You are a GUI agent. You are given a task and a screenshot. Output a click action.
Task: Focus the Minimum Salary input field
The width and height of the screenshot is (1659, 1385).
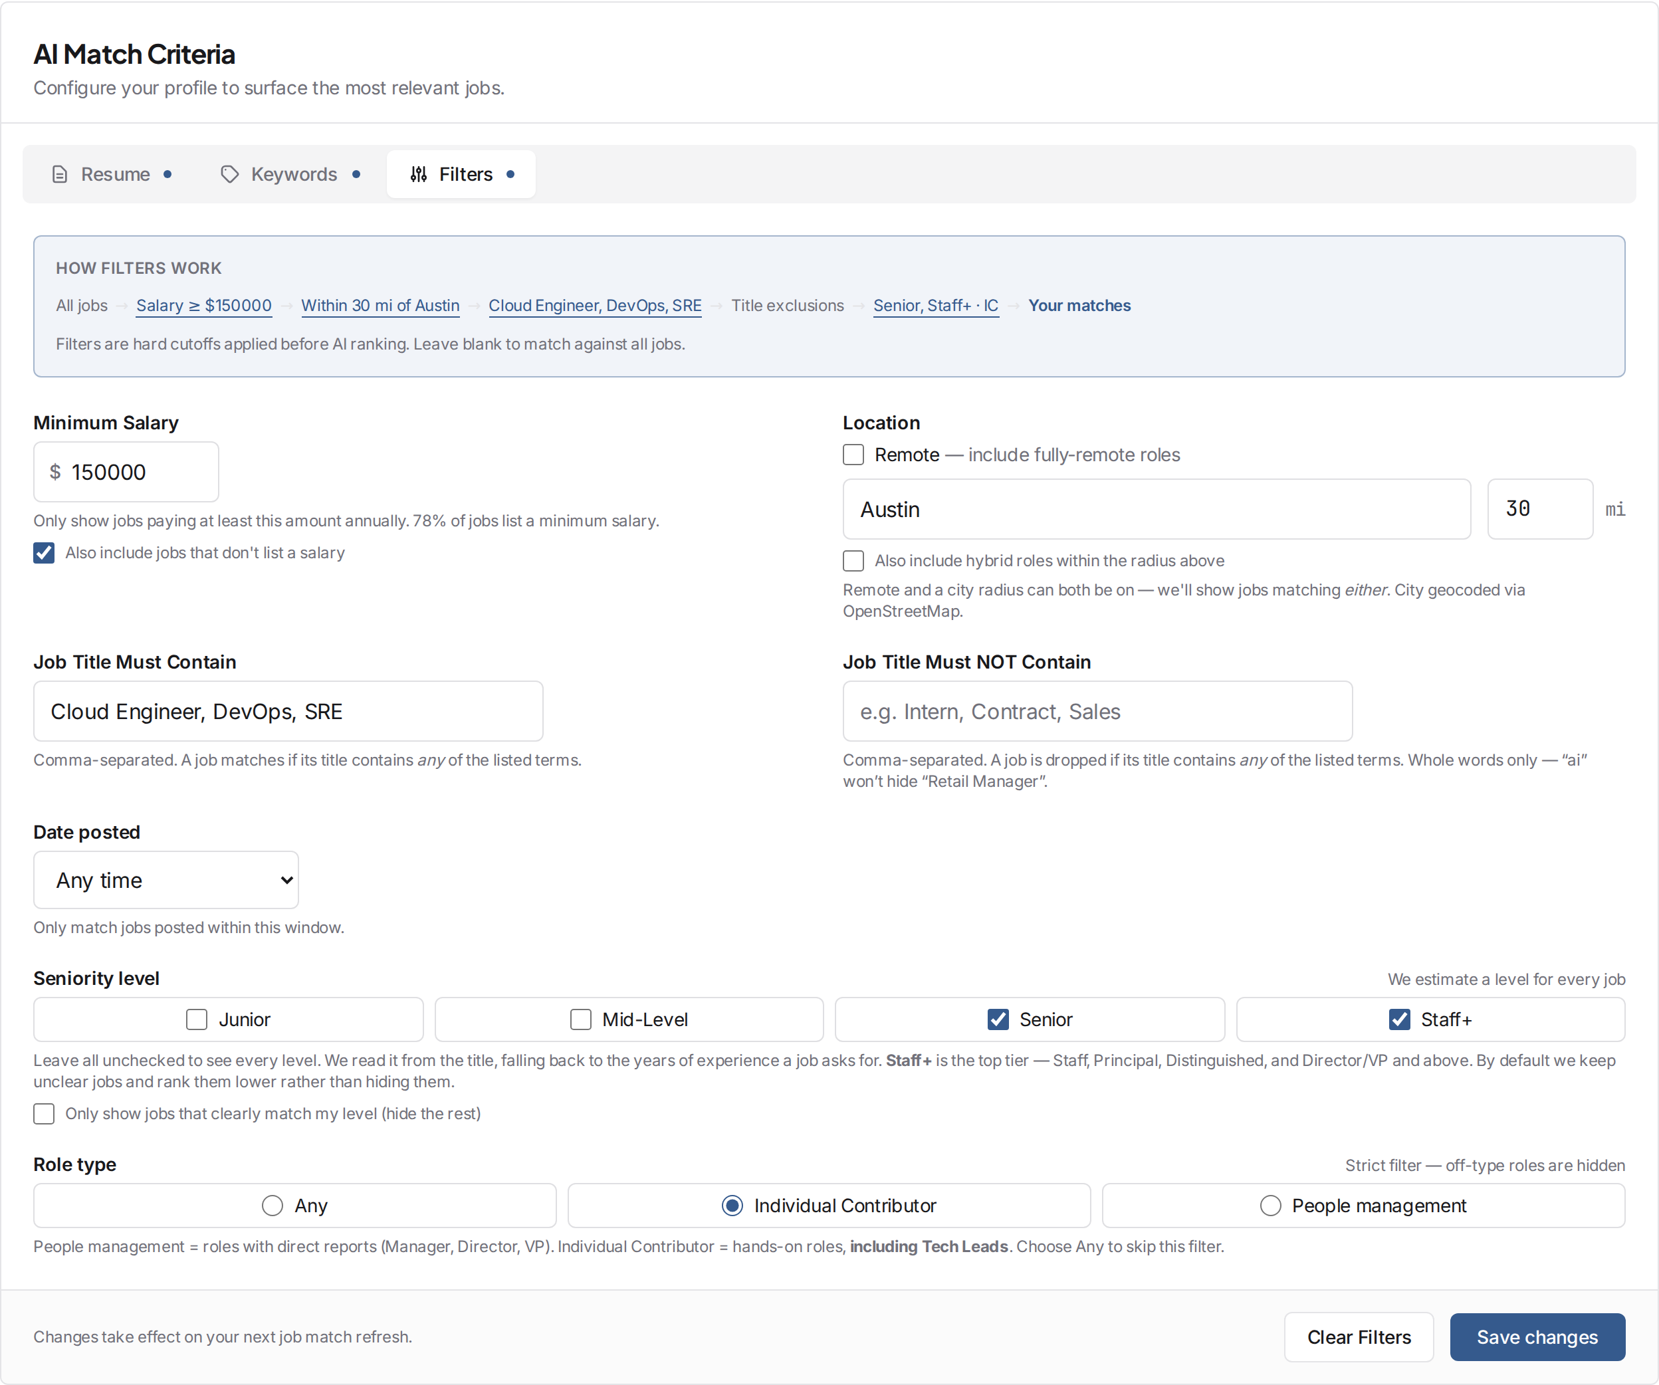tap(126, 472)
